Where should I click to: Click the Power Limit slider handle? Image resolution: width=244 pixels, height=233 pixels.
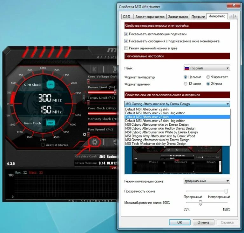115,92
